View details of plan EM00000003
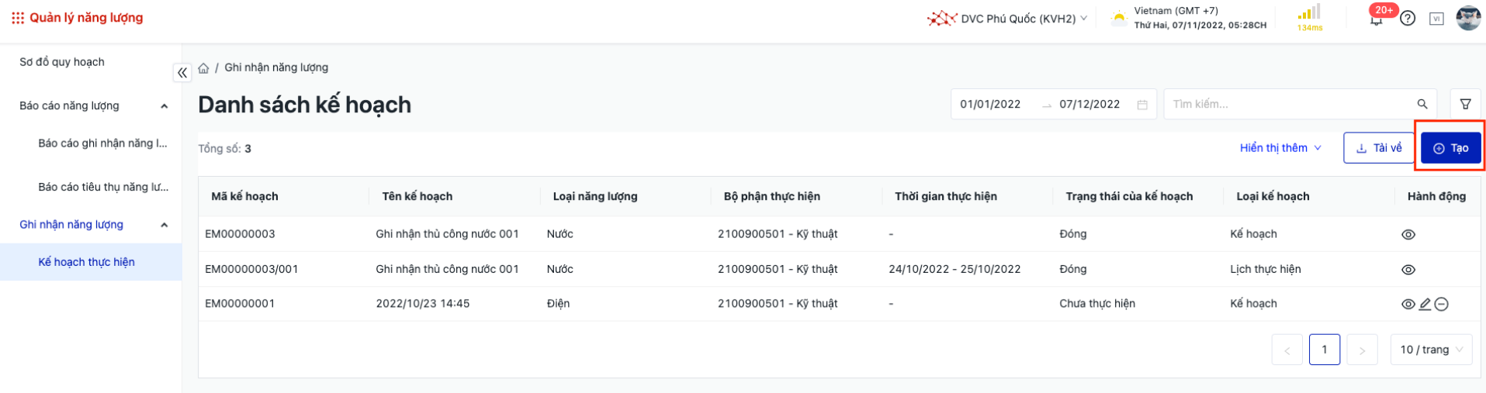1486x393 pixels. [1408, 234]
